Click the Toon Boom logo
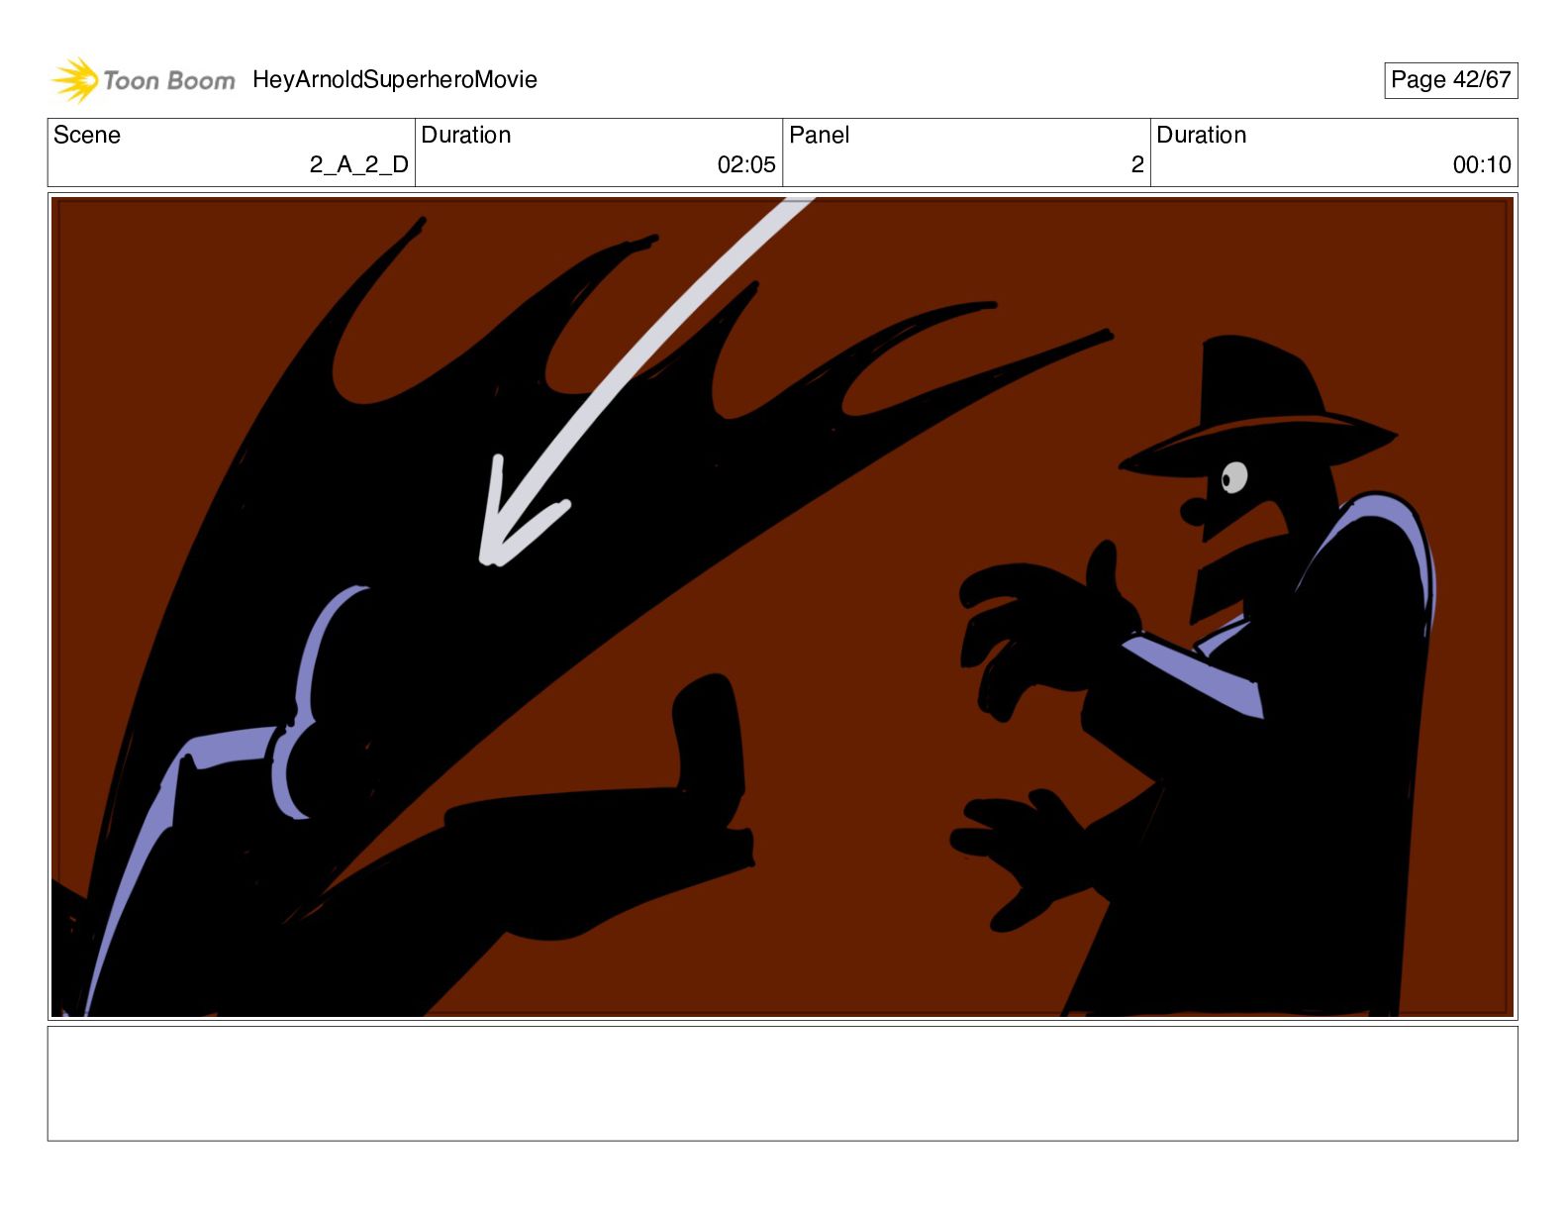Viewport: 1568px width, 1212px height. click(x=144, y=80)
